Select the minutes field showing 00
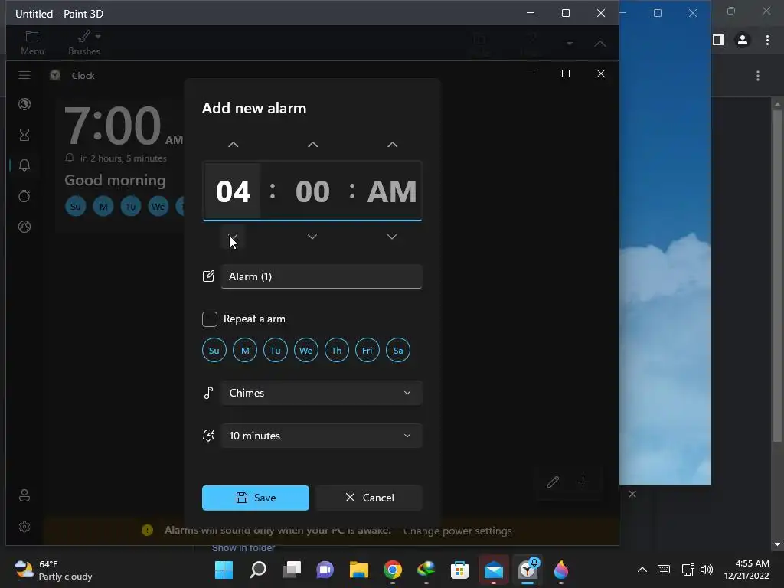 pos(312,191)
